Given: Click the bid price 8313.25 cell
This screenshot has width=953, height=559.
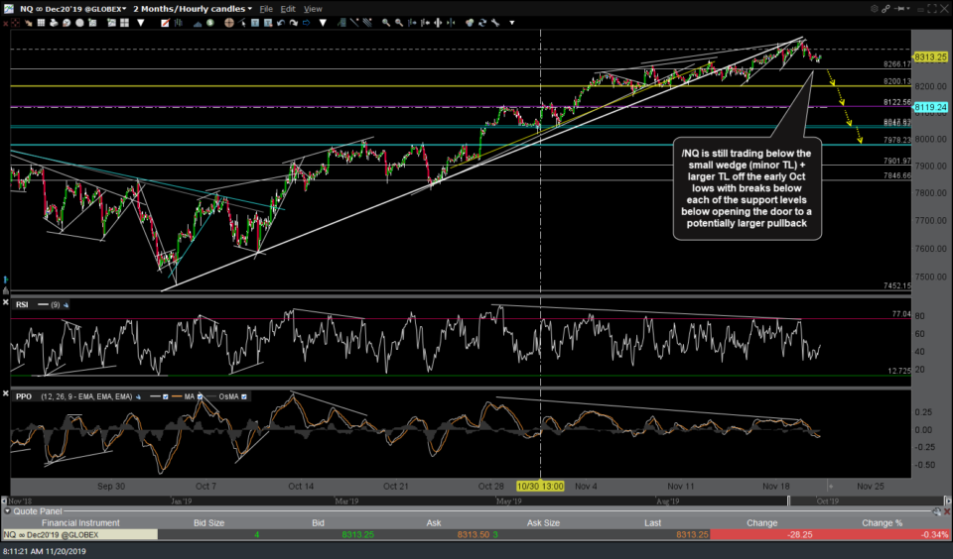Looking at the screenshot, I should pyautogui.click(x=358, y=535).
